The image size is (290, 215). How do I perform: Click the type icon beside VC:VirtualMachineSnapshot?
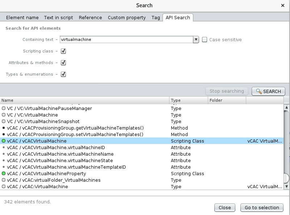pyautogui.click(x=4, y=121)
